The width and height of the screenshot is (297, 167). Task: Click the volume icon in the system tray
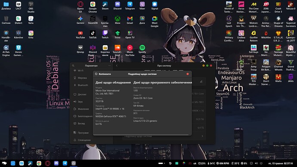click(x=256, y=163)
